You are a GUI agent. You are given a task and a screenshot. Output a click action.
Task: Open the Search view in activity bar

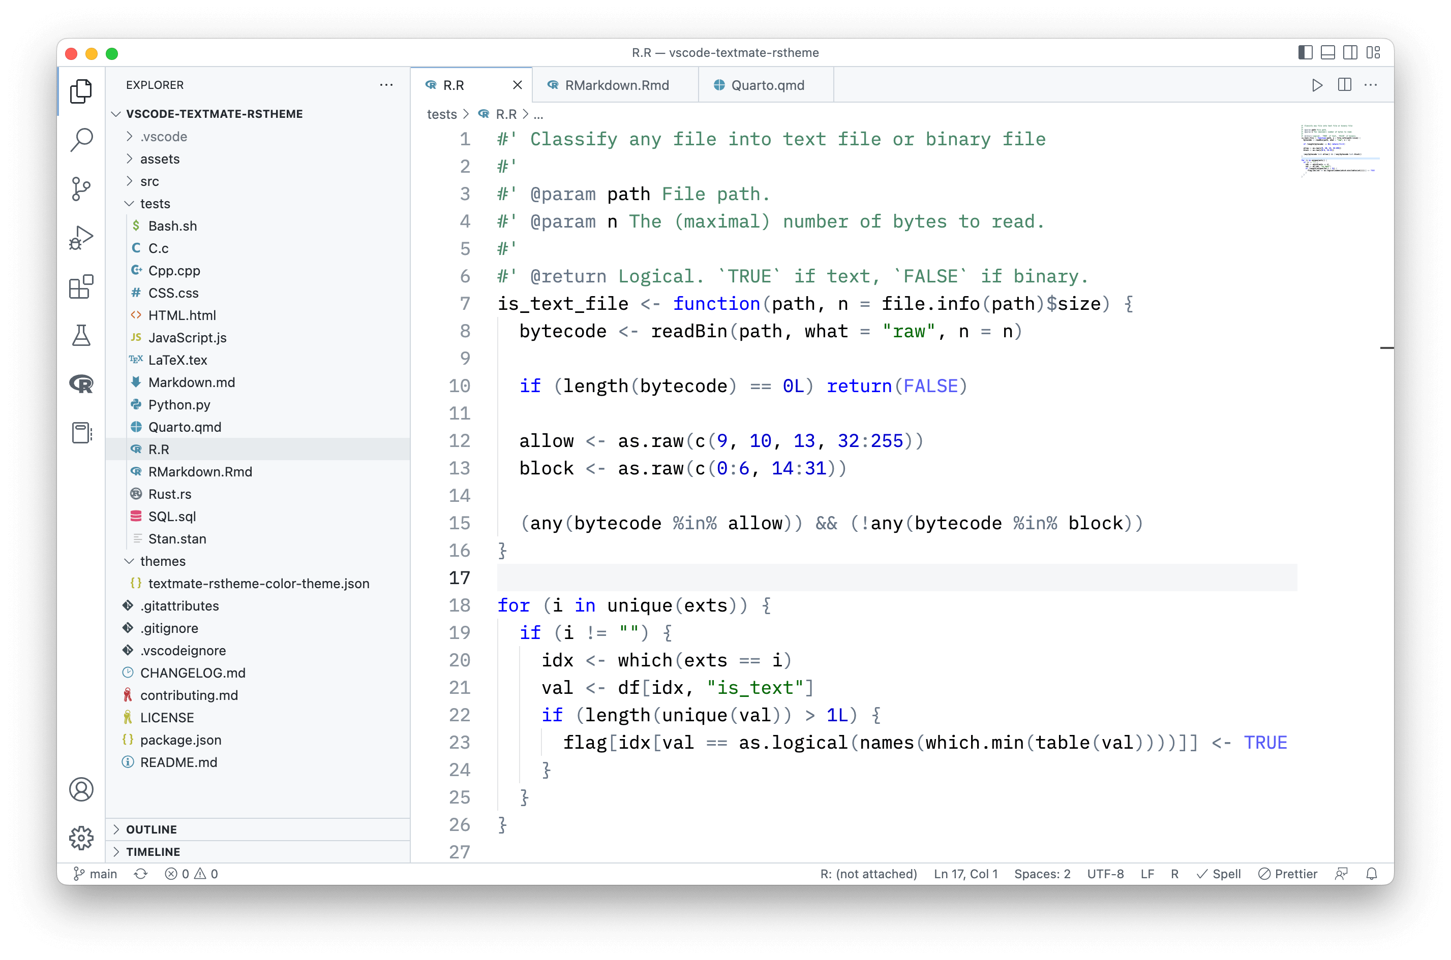coord(81,140)
